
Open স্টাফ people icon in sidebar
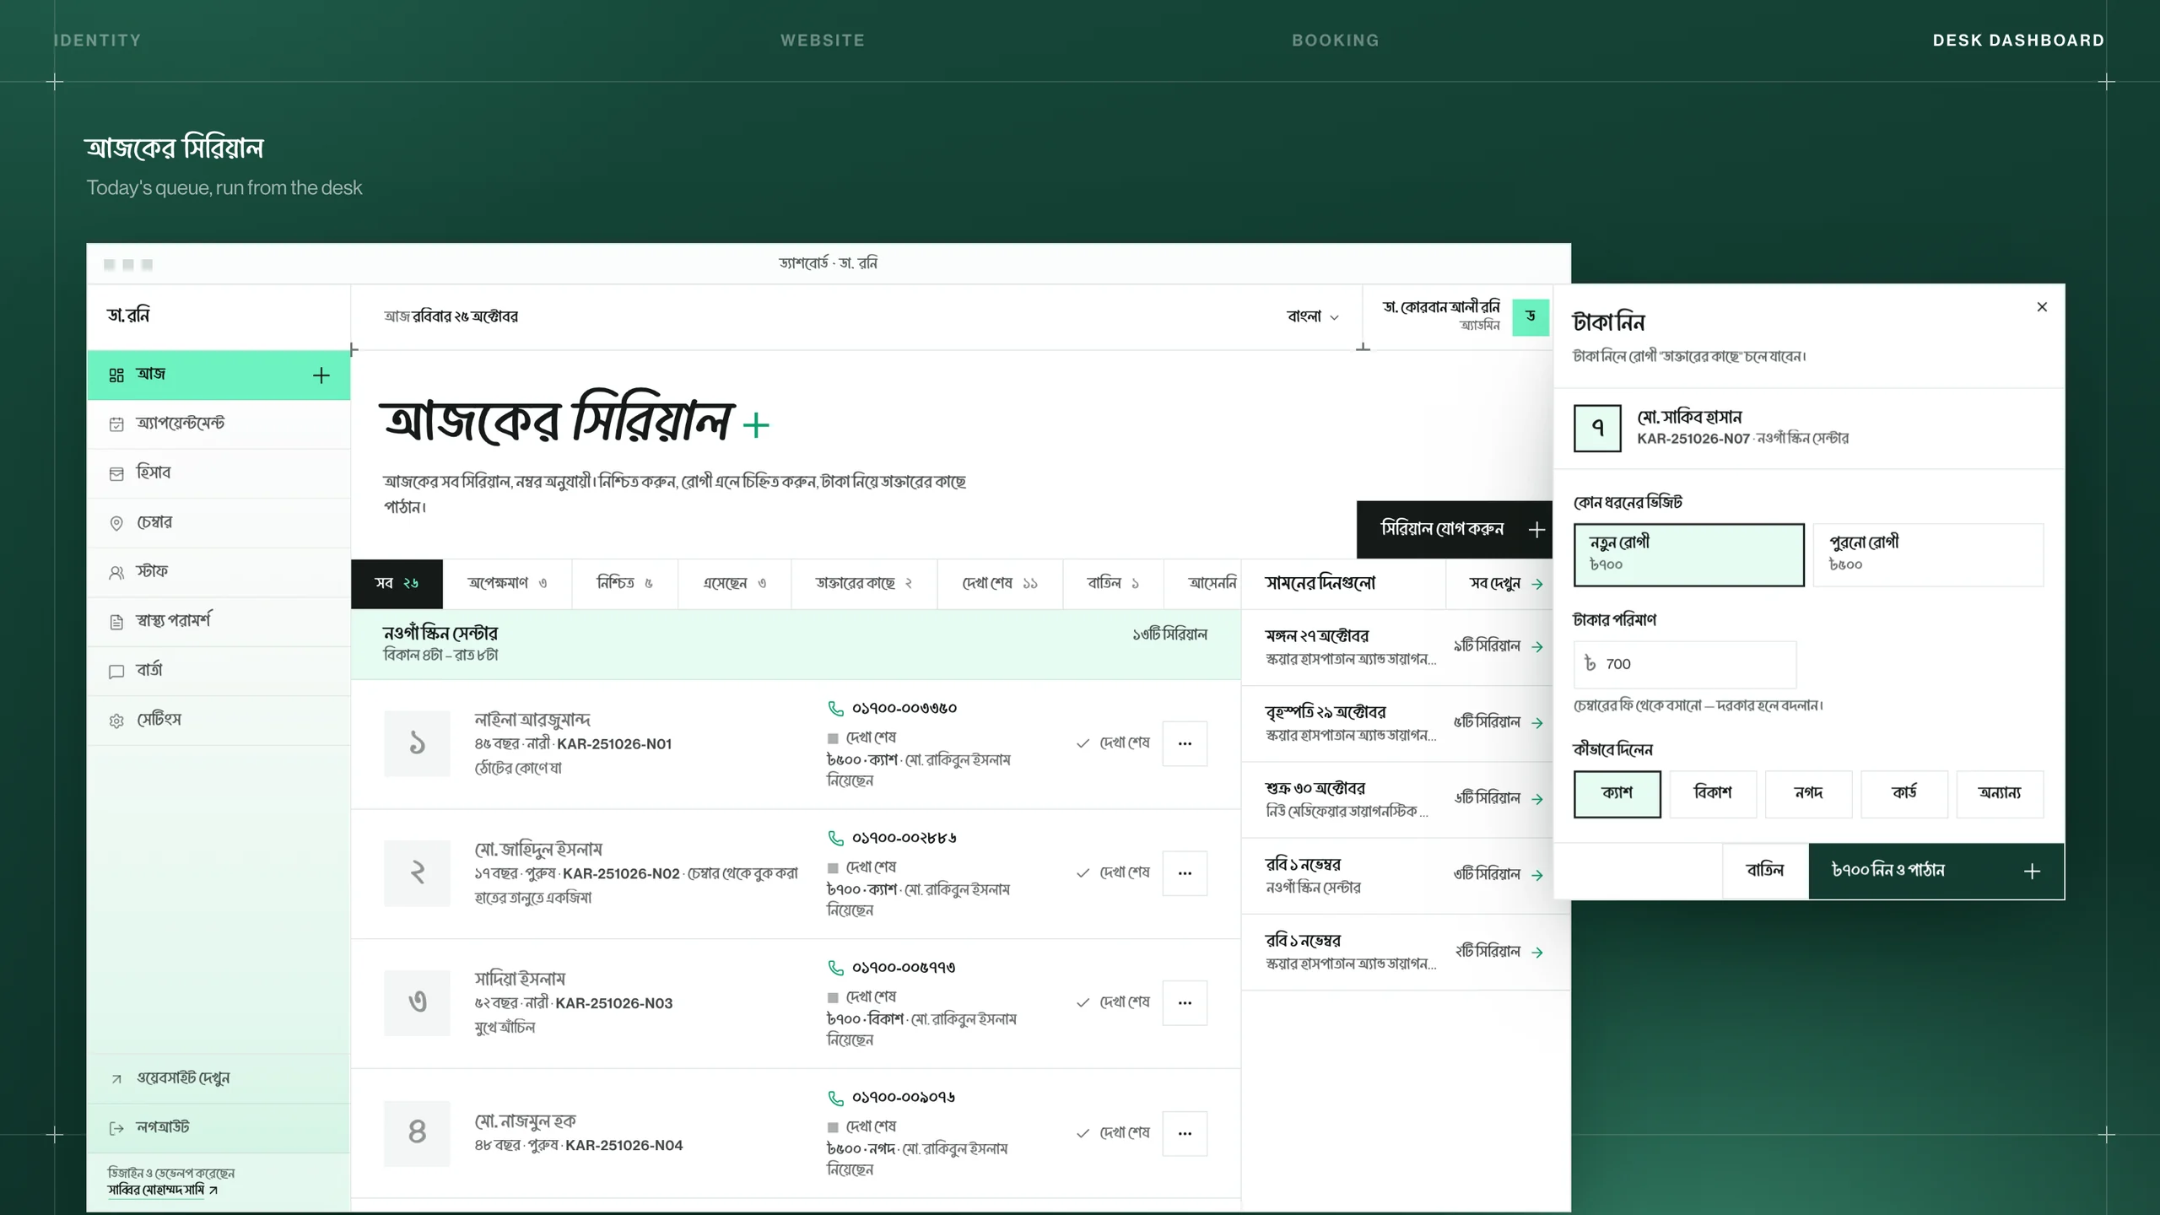(x=116, y=572)
